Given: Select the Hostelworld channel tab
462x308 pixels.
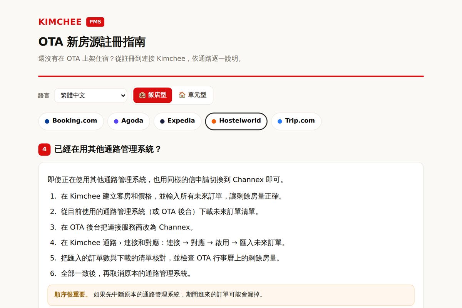Looking at the screenshot, I should [x=236, y=121].
